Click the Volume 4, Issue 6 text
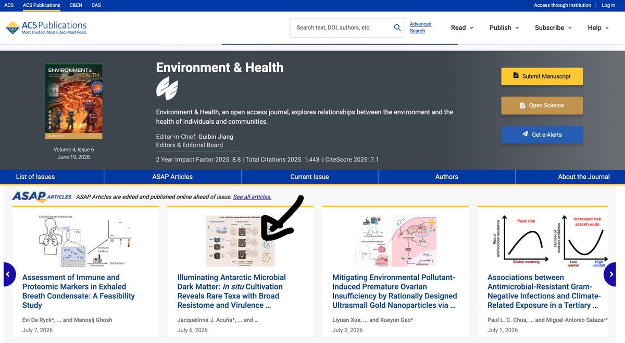625x343 pixels. point(73,150)
